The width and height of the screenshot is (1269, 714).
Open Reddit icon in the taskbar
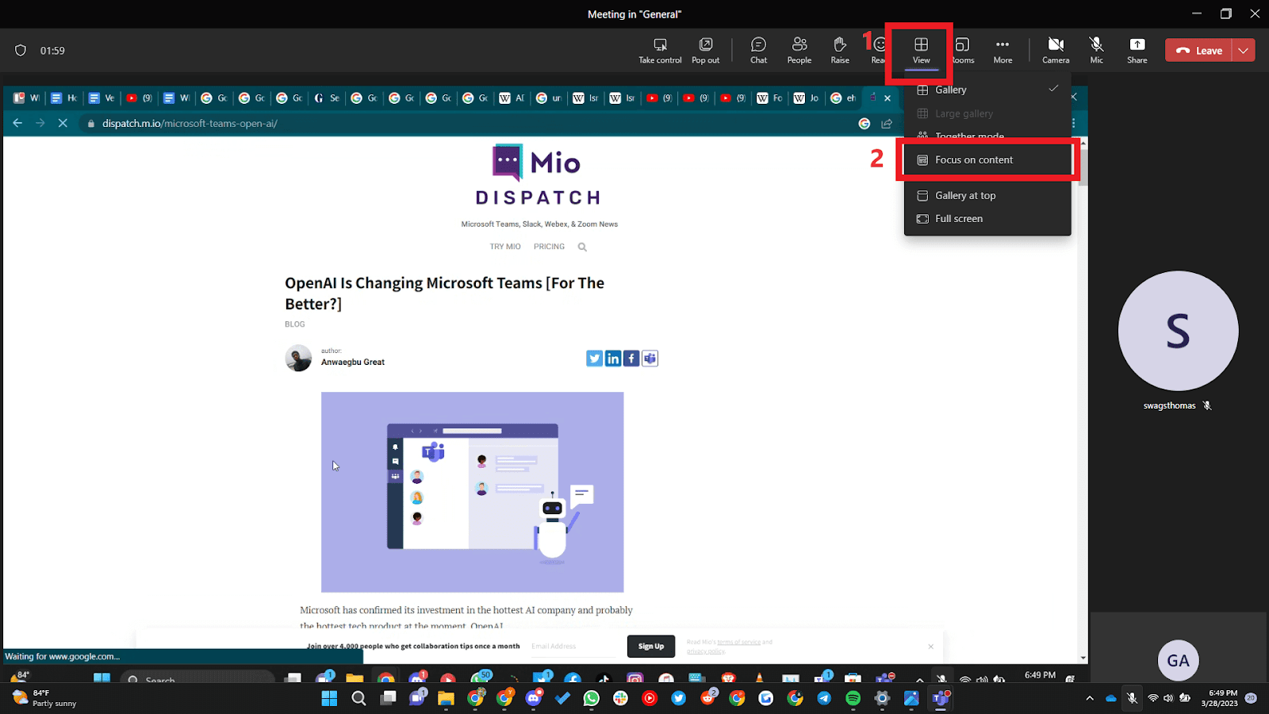pyautogui.click(x=708, y=698)
